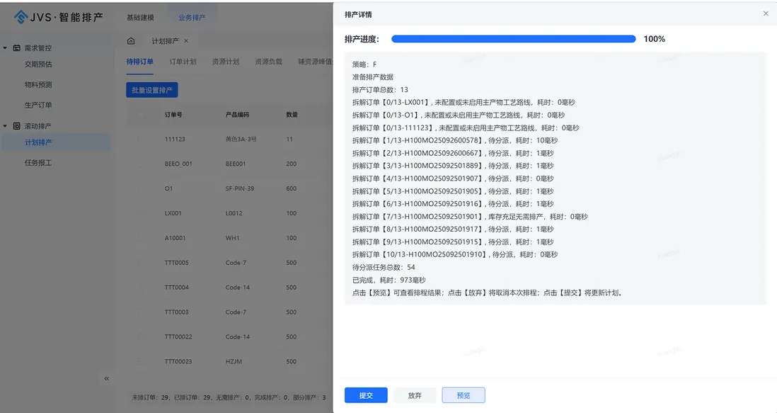
Task: Open the 计划排产 page tab
Action: click(x=166, y=41)
